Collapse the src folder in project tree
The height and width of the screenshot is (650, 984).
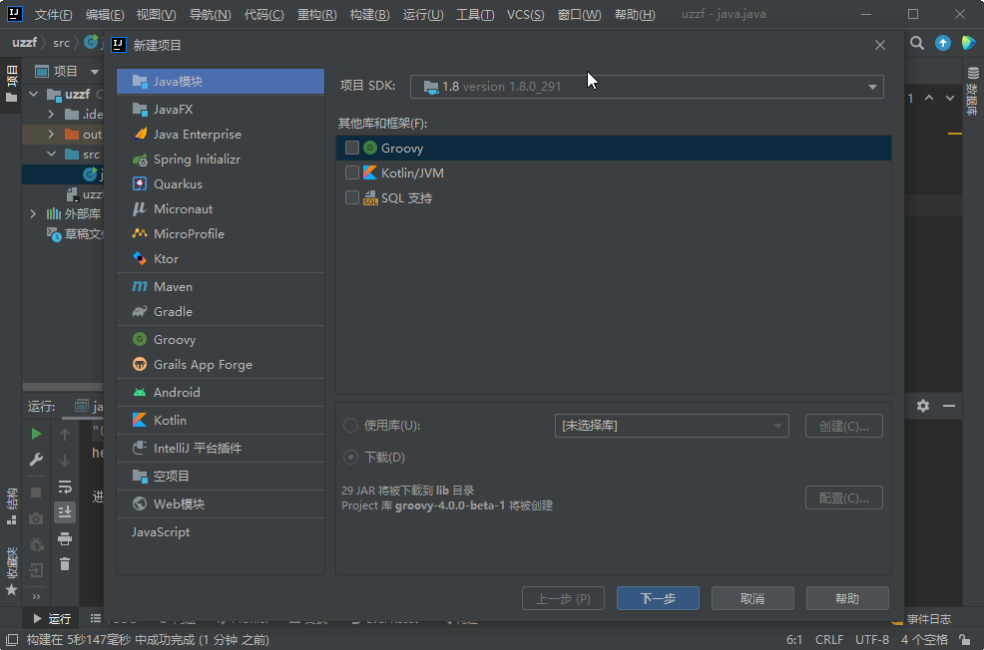(x=51, y=155)
